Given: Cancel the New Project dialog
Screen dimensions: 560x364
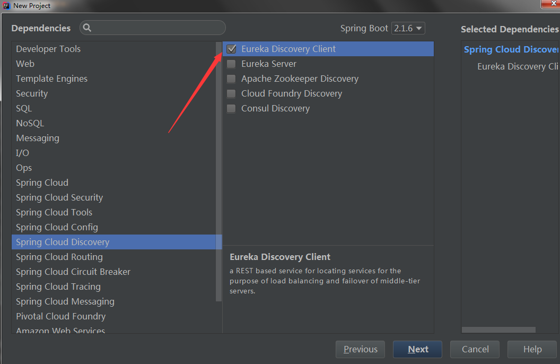Looking at the screenshot, I should click(475, 349).
